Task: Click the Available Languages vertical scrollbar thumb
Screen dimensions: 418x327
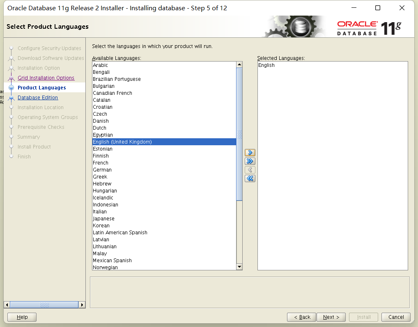Action: point(239,134)
